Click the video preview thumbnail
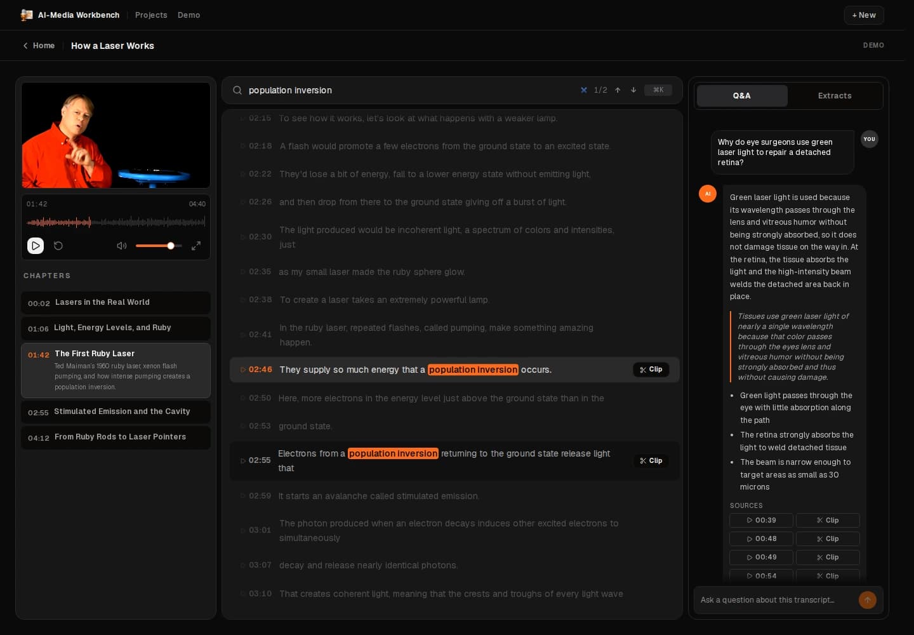Viewport: 914px width, 635px height. point(116,135)
